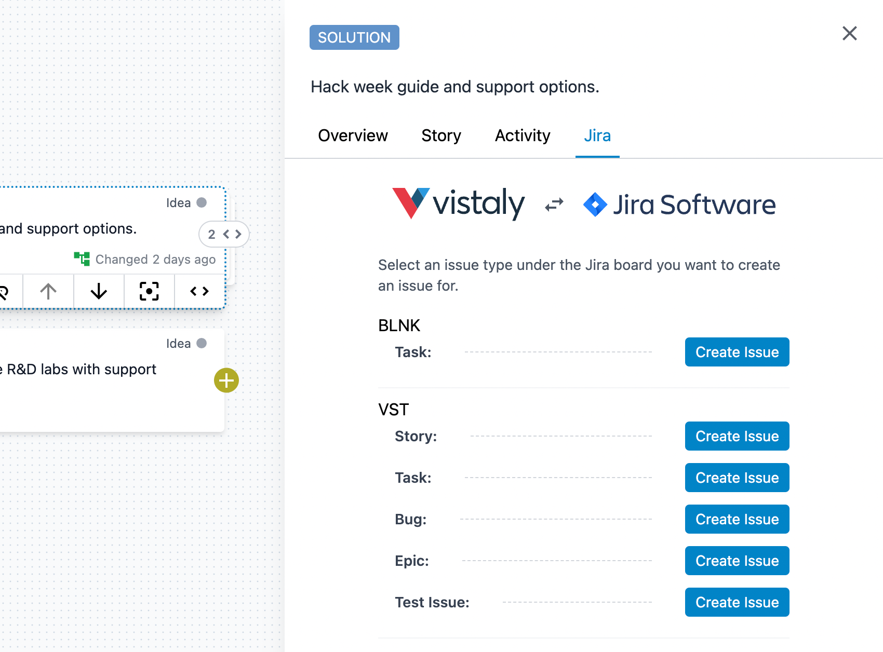Click the move down arrow icon on card

99,291
